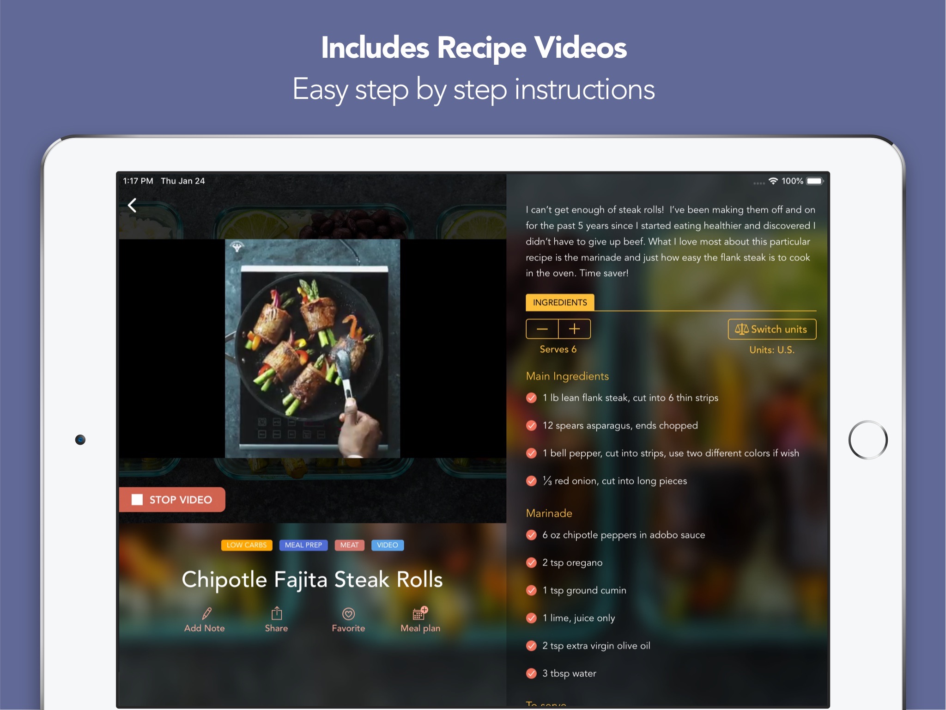Tap the decrease serving size minus icon
Screen dimensions: 946x710
(541, 329)
